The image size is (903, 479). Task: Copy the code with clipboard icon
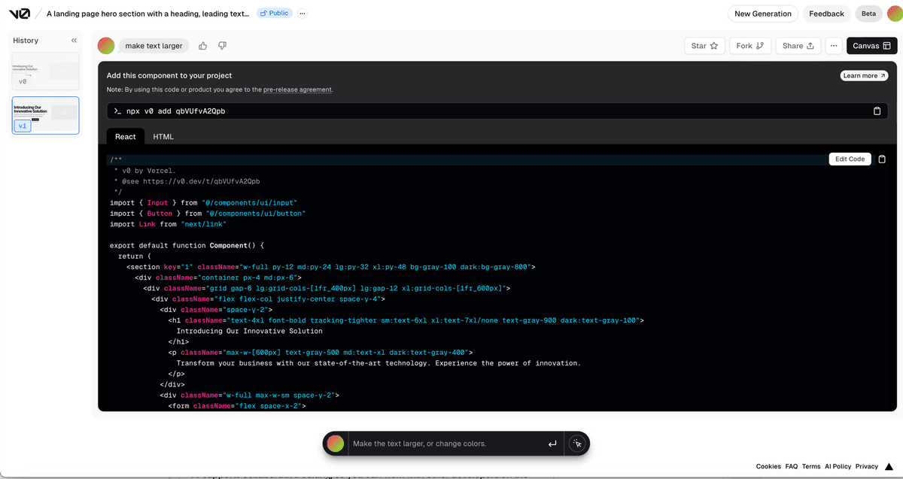(x=882, y=159)
